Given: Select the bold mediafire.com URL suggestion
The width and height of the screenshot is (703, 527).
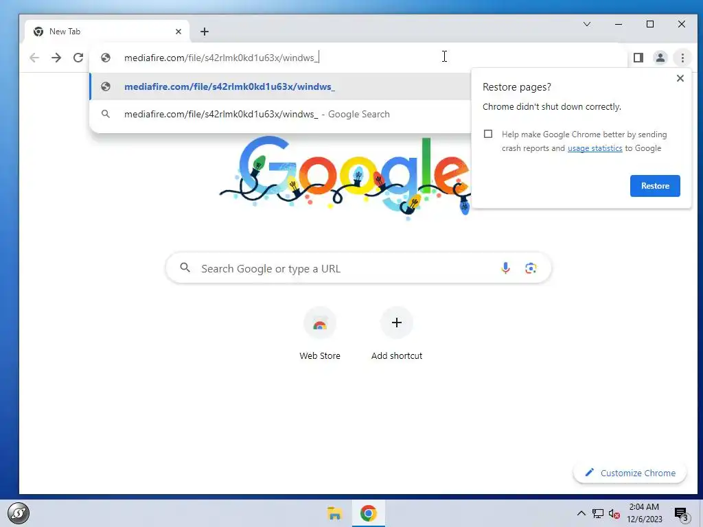Looking at the screenshot, I should [x=280, y=86].
